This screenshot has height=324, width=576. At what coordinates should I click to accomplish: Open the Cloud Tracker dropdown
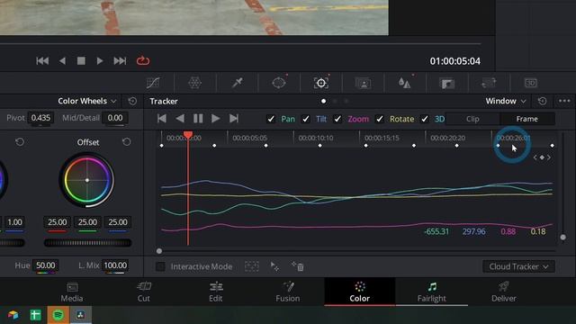pos(518,266)
